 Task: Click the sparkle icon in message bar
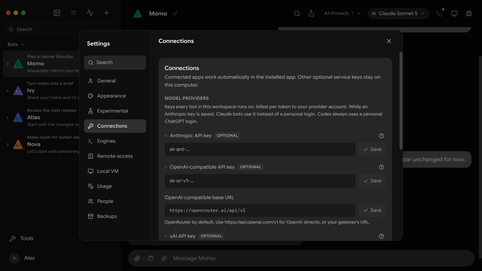click(x=164, y=258)
